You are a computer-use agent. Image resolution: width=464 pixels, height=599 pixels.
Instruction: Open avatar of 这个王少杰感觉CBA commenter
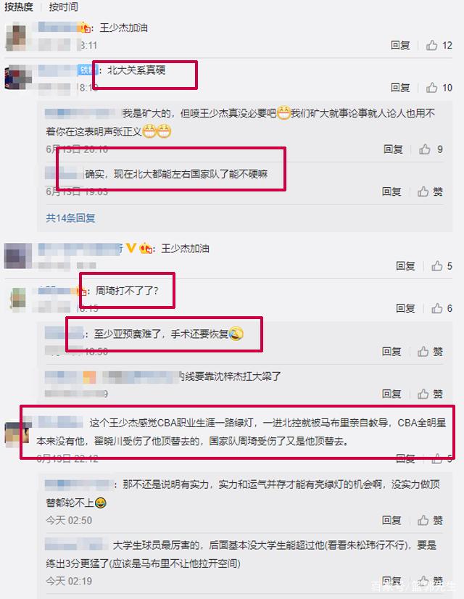click(17, 434)
